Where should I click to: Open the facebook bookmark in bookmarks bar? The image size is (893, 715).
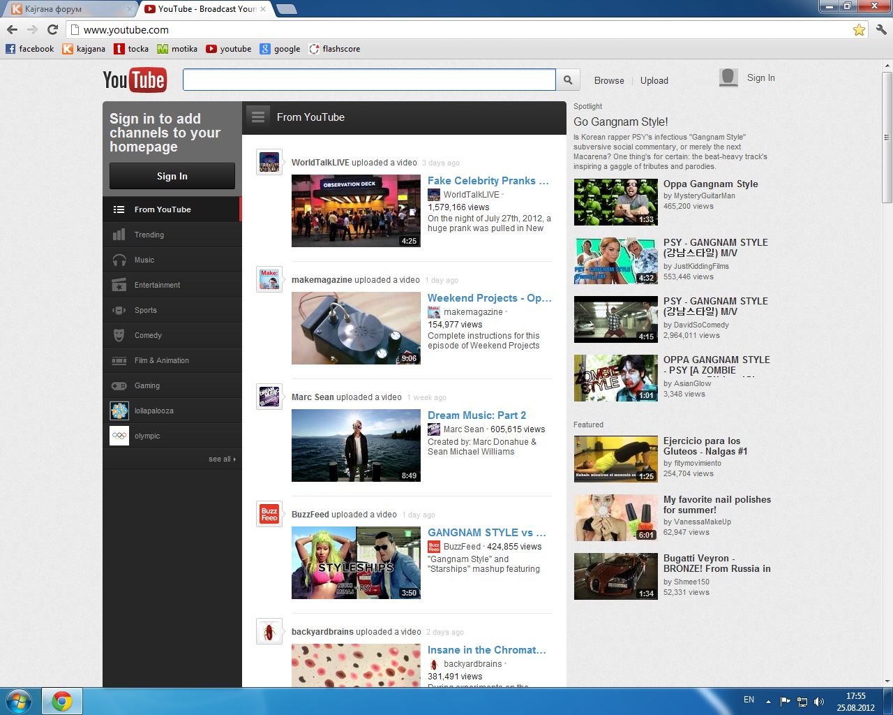tap(30, 49)
